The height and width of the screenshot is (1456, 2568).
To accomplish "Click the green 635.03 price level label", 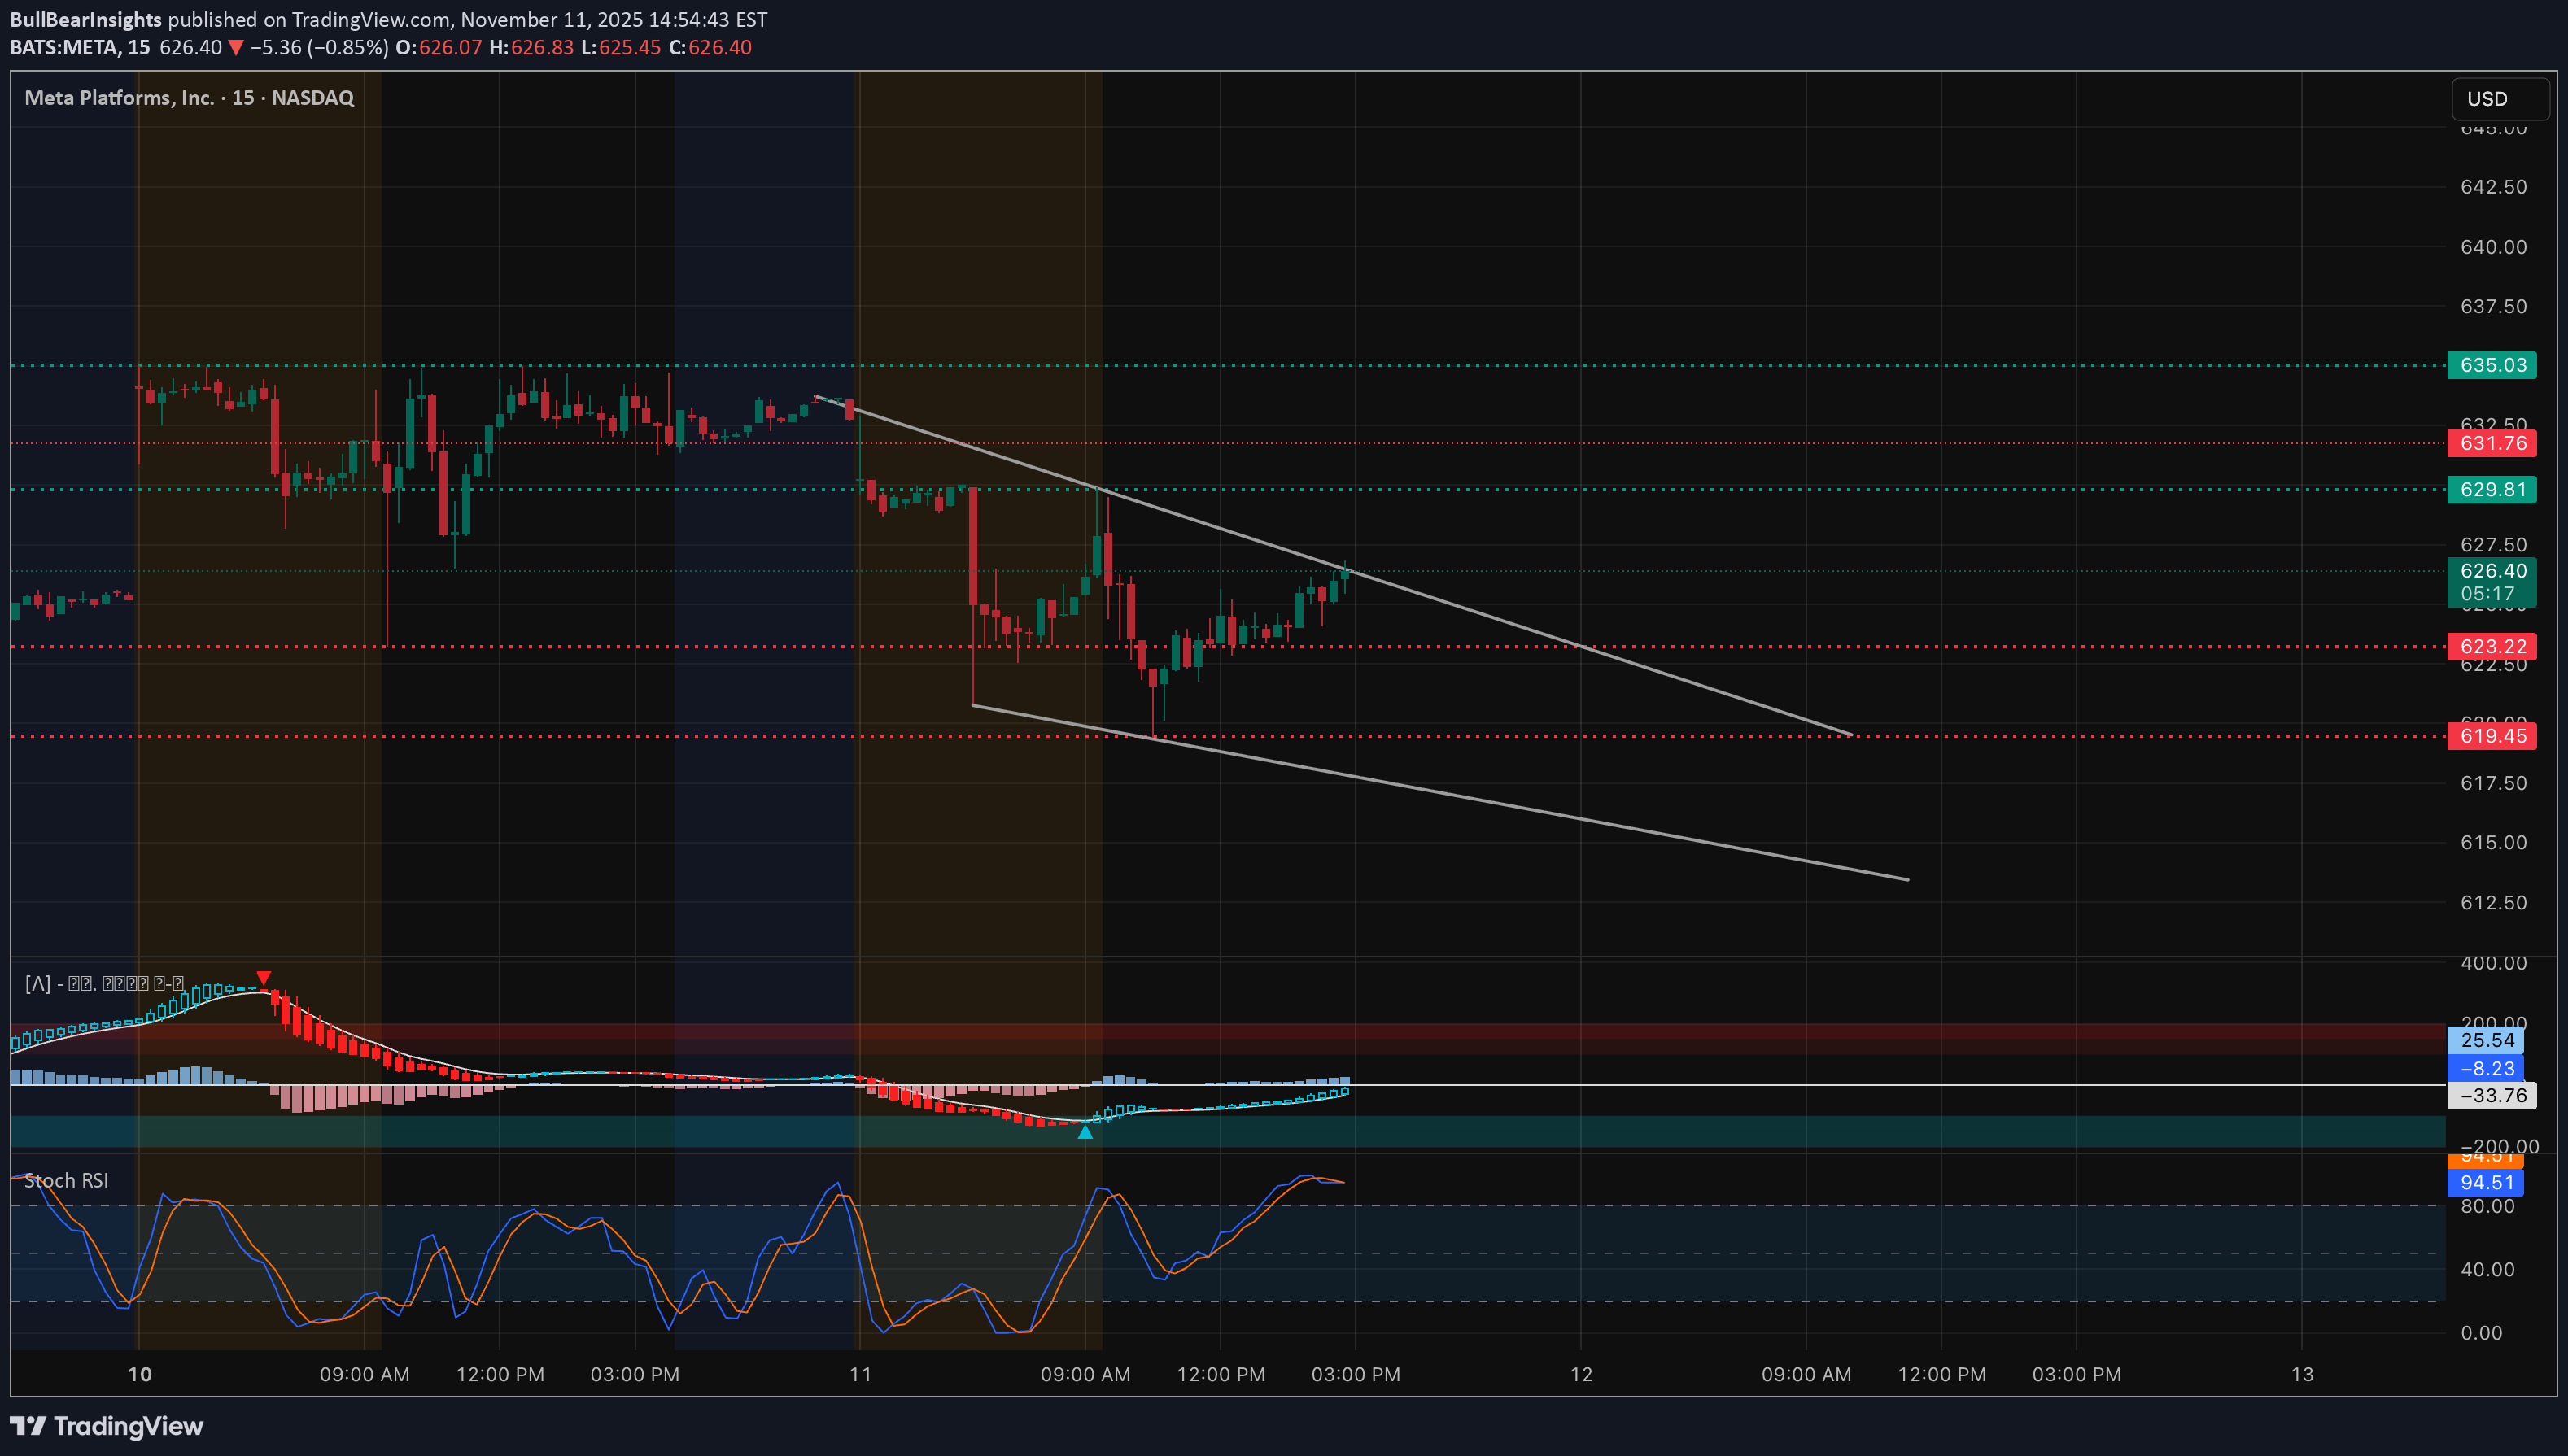I will coord(2491,365).
